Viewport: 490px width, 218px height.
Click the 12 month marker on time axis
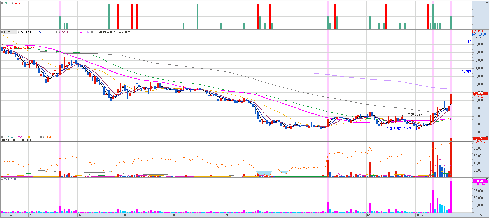[x=368, y=215]
